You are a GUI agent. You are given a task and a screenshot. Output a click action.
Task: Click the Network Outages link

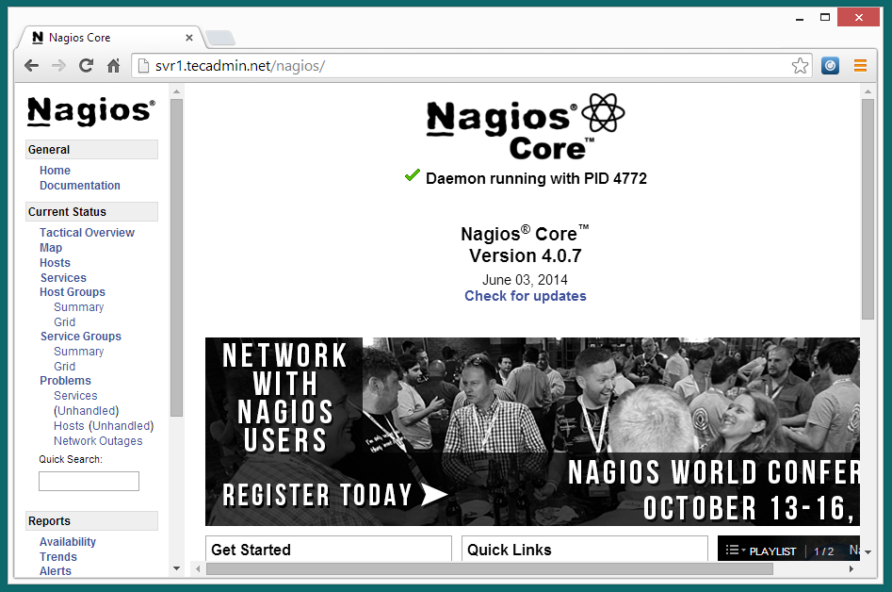(98, 441)
